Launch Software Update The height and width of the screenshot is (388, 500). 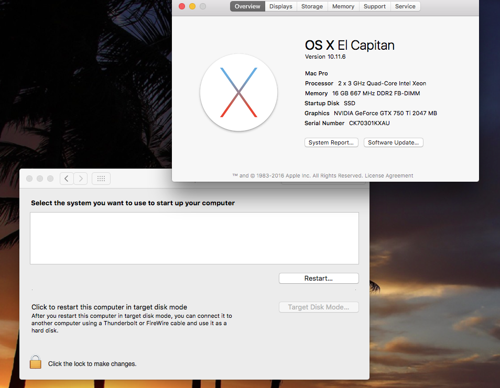394,142
